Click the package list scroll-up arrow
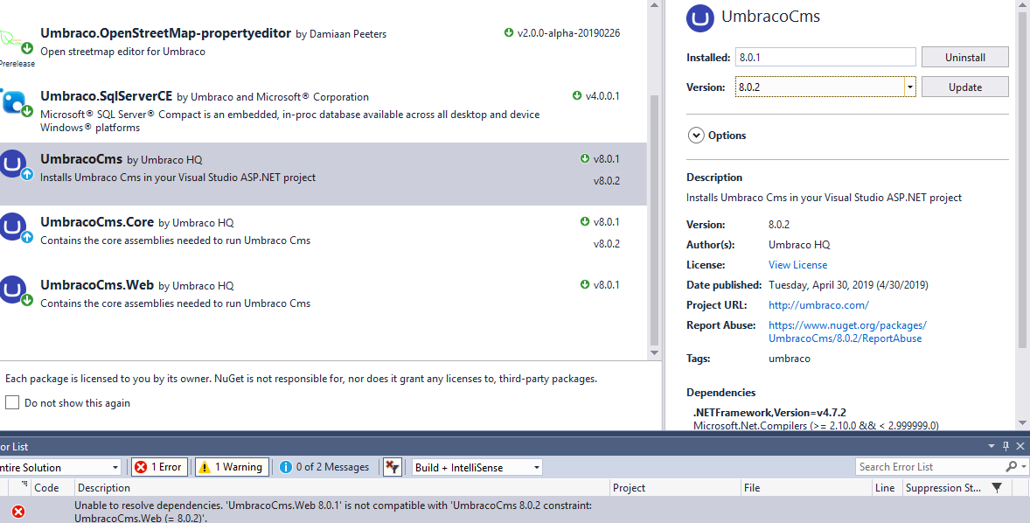This screenshot has width=1030, height=523. (654, 4)
